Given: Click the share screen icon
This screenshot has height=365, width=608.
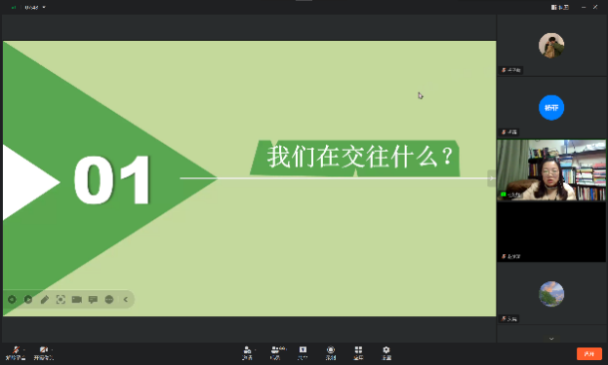Looking at the screenshot, I should 303,353.
